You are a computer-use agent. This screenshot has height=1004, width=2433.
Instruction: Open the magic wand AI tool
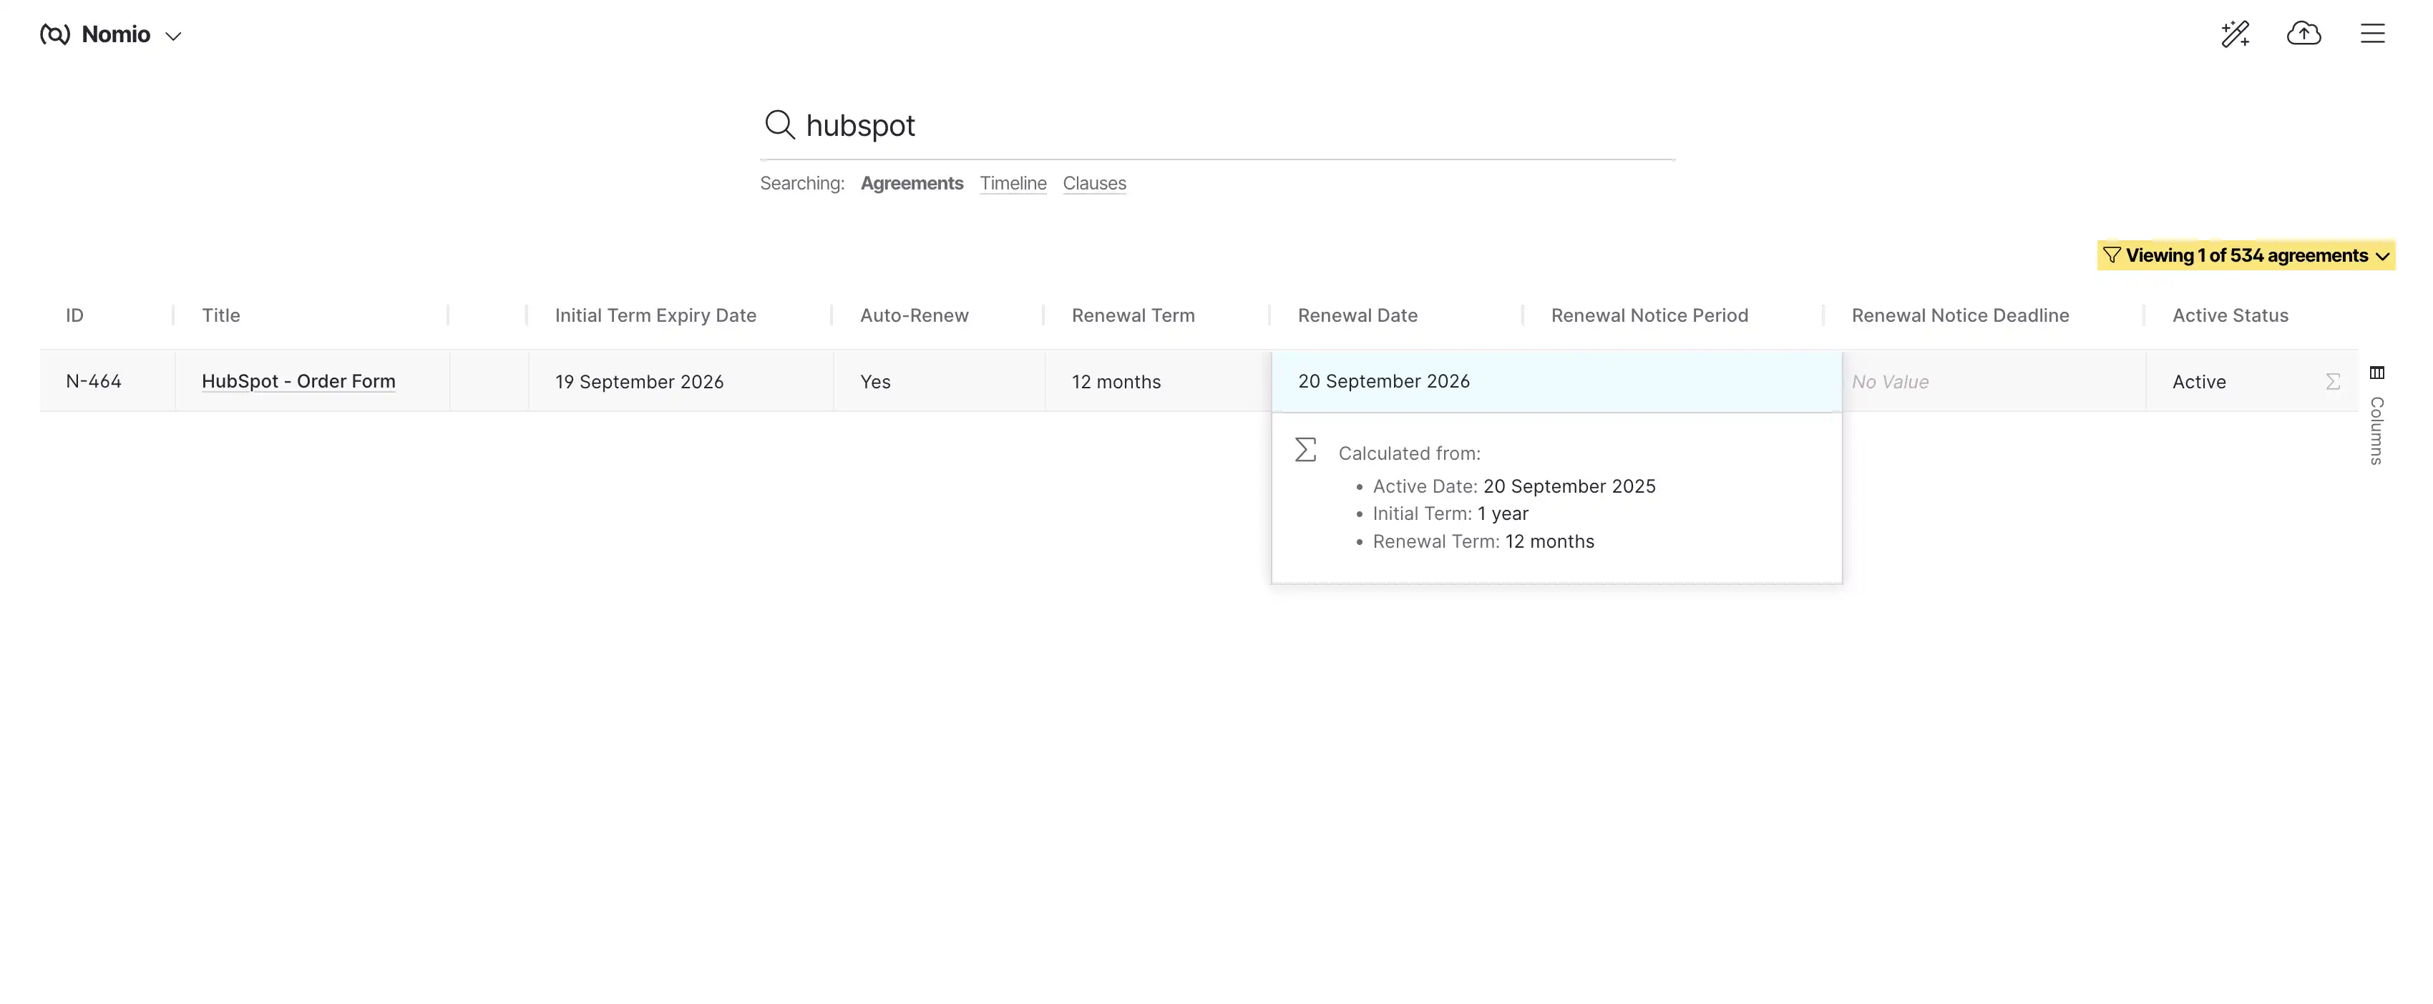[2235, 34]
